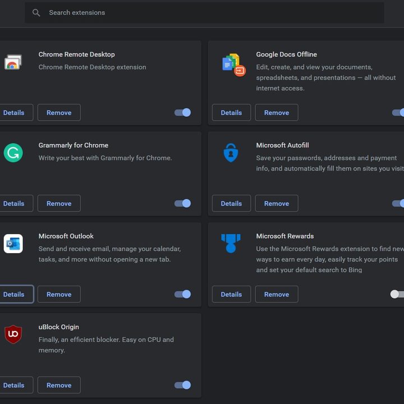Click 'Send and receive email' description text
404x404 pixels.
[110, 254]
